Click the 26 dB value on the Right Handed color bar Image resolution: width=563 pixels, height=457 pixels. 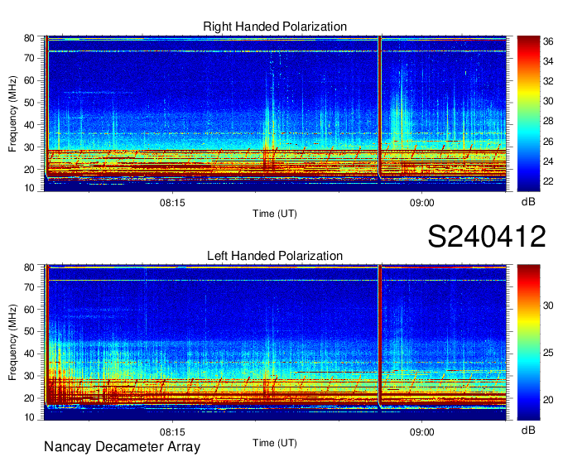(548, 142)
